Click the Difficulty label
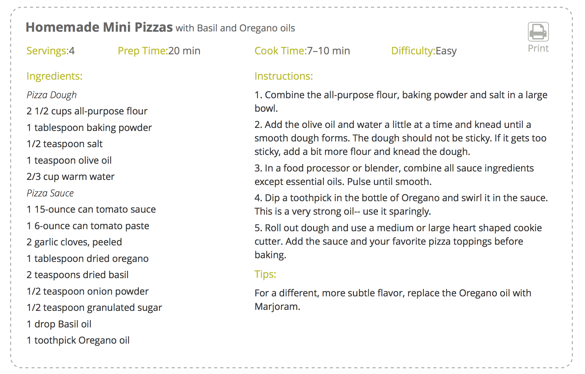 (x=413, y=51)
